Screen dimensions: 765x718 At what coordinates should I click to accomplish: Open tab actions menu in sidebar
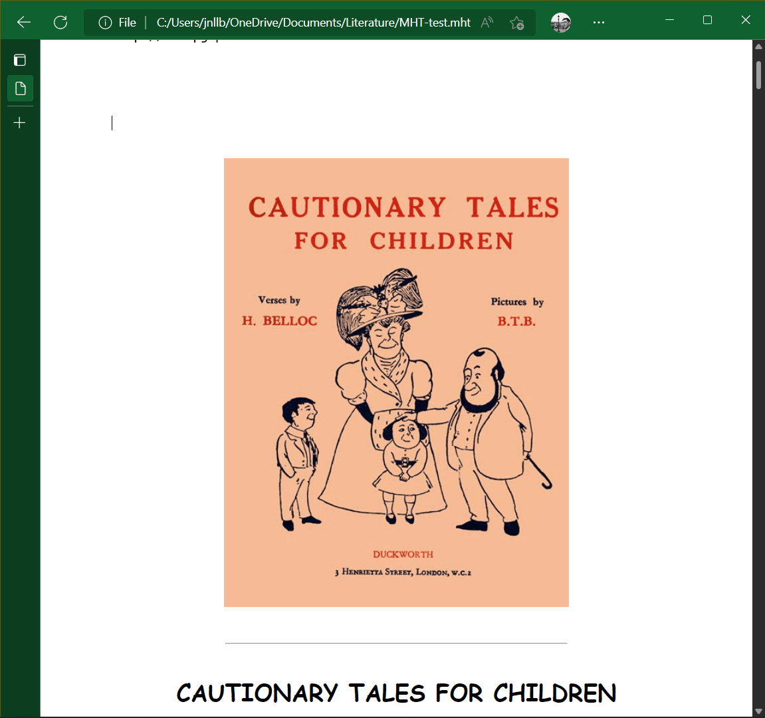20,60
